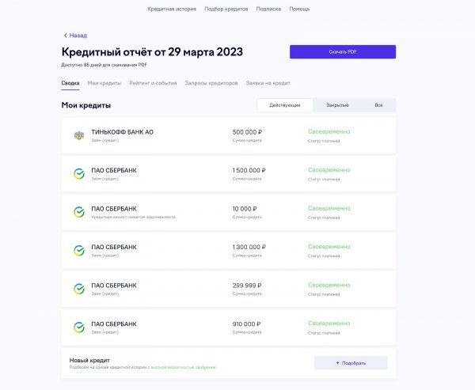475x390 pixels.
Task: Switch to the Заявки на кредит tab
Action: click(268, 83)
